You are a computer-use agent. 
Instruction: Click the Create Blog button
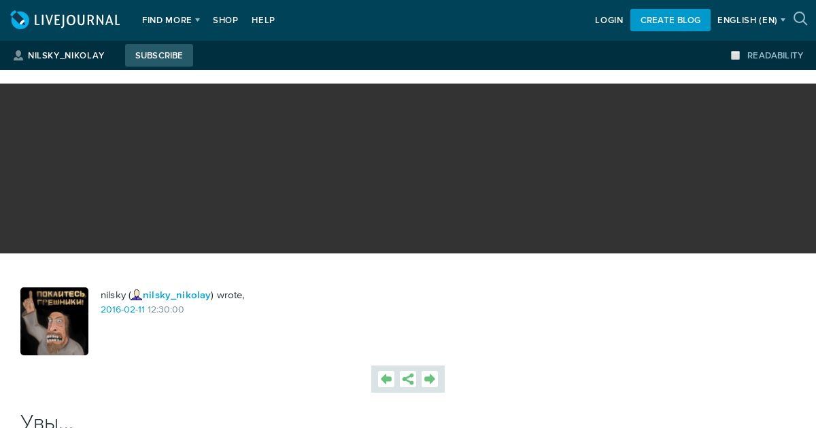(670, 20)
